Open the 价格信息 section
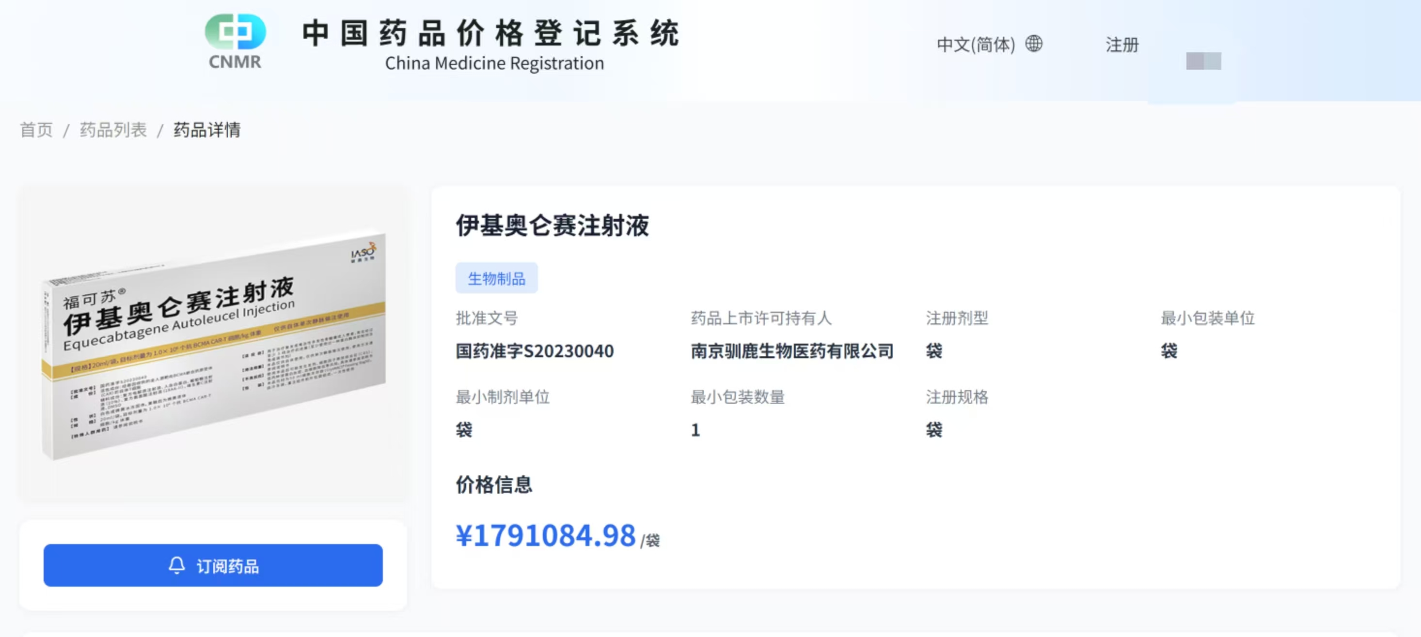The image size is (1421, 637). click(494, 485)
